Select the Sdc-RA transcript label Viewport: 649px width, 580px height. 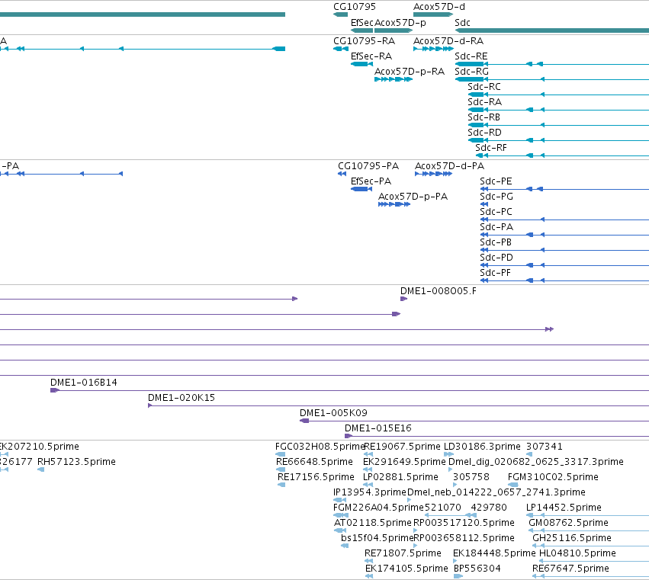pyautogui.click(x=484, y=102)
